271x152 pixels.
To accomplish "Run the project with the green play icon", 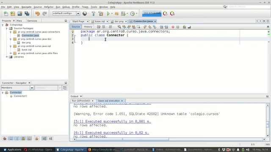I will pyautogui.click(x=108, y=14).
